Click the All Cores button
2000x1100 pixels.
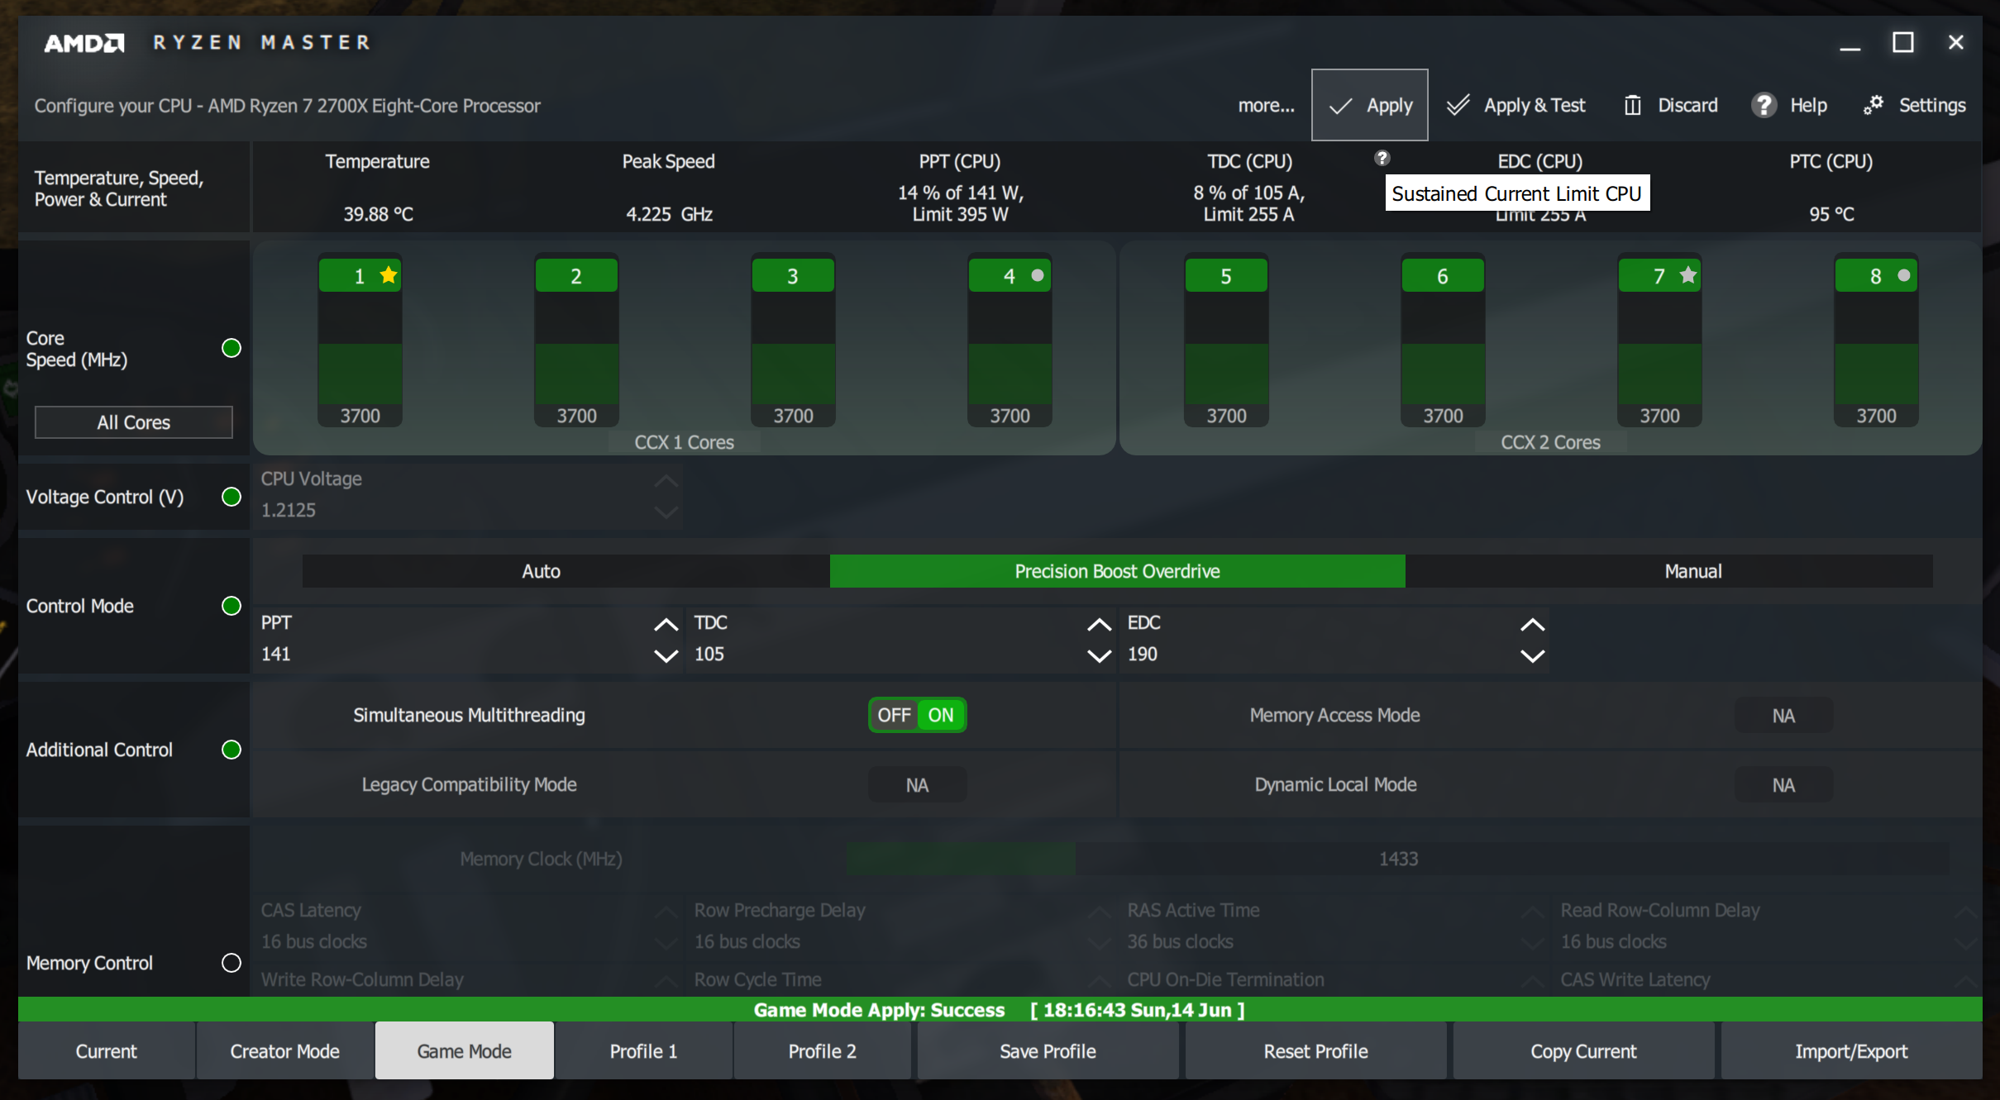pos(133,422)
